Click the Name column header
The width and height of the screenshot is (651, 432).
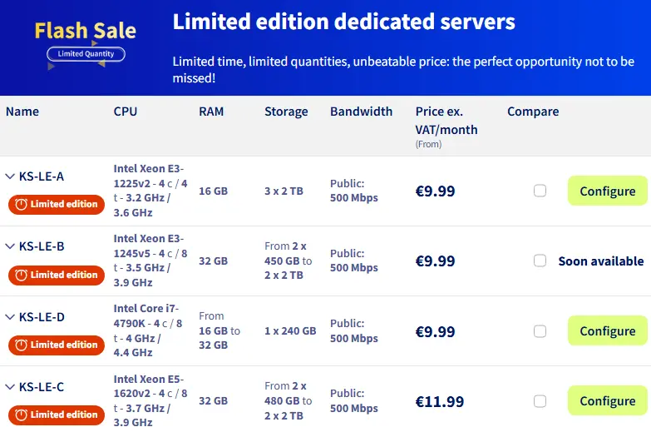click(22, 112)
